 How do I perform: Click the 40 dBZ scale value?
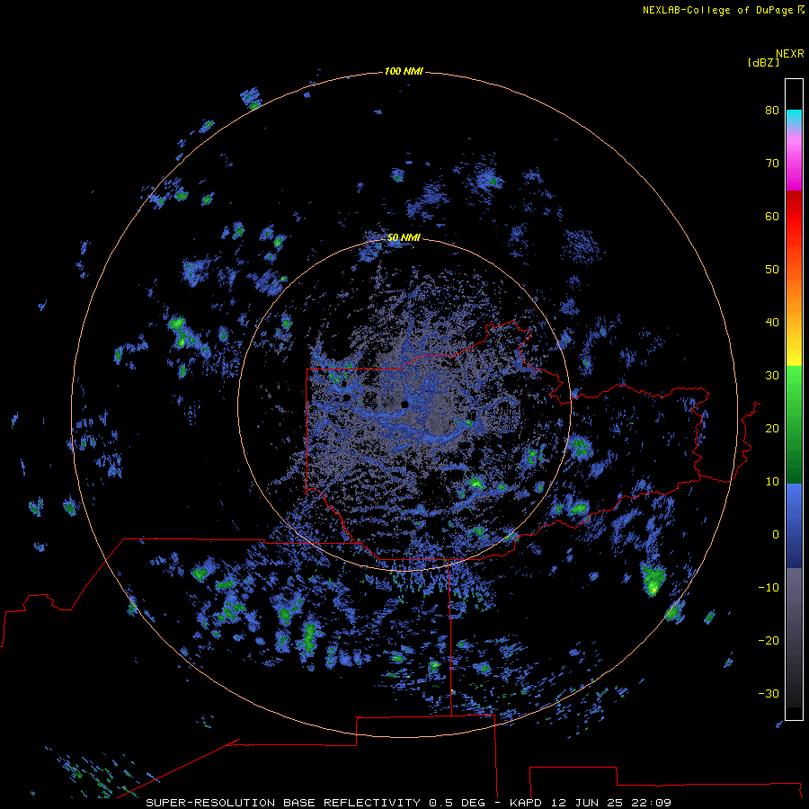click(x=772, y=323)
